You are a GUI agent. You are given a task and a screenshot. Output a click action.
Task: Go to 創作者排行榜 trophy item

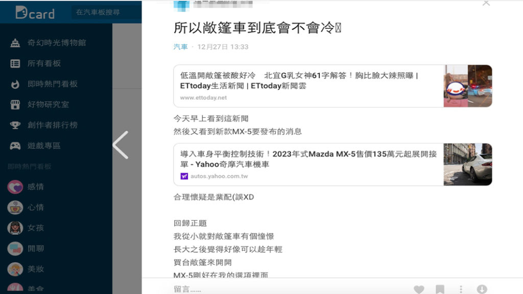(52, 125)
